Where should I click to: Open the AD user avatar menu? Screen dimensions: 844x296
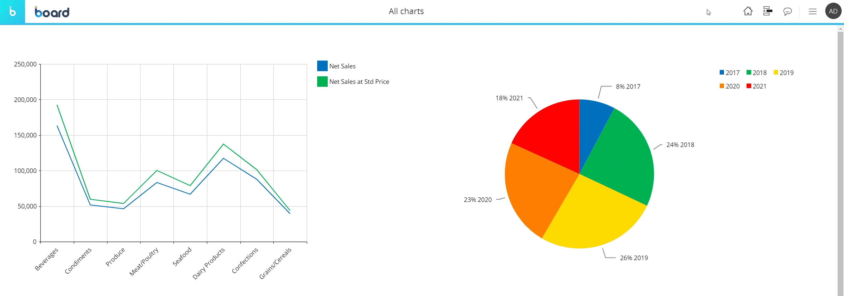833,11
